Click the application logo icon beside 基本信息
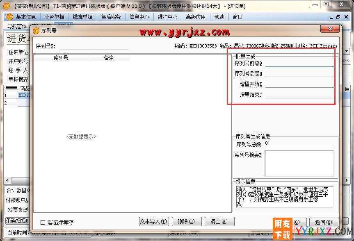 [10, 17]
